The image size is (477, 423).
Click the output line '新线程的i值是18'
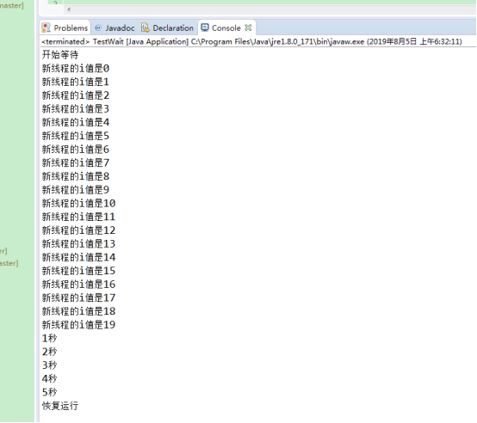tap(79, 311)
